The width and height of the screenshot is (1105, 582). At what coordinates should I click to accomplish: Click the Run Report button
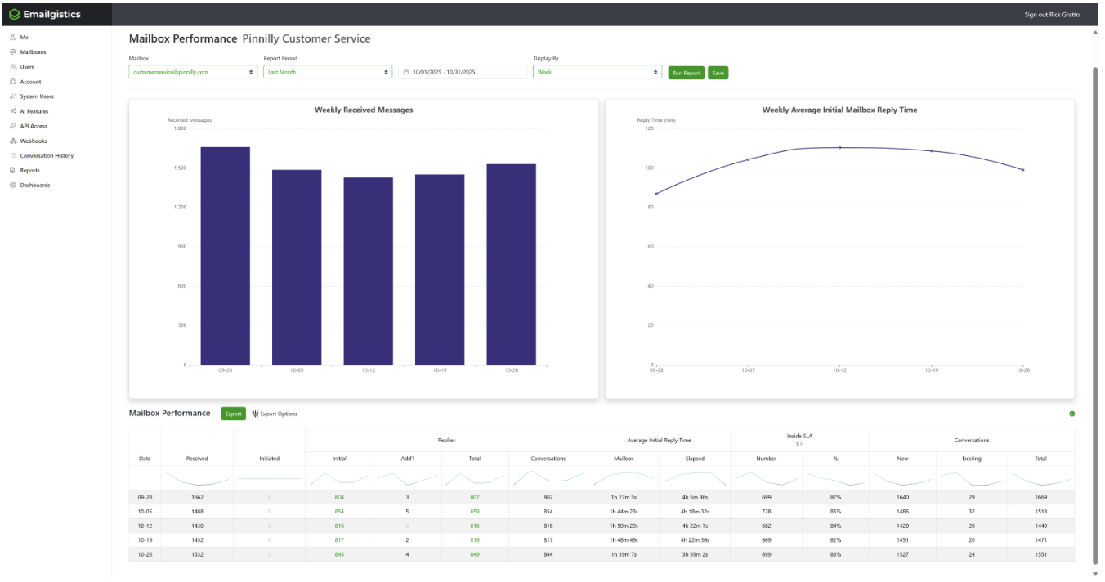coord(687,73)
